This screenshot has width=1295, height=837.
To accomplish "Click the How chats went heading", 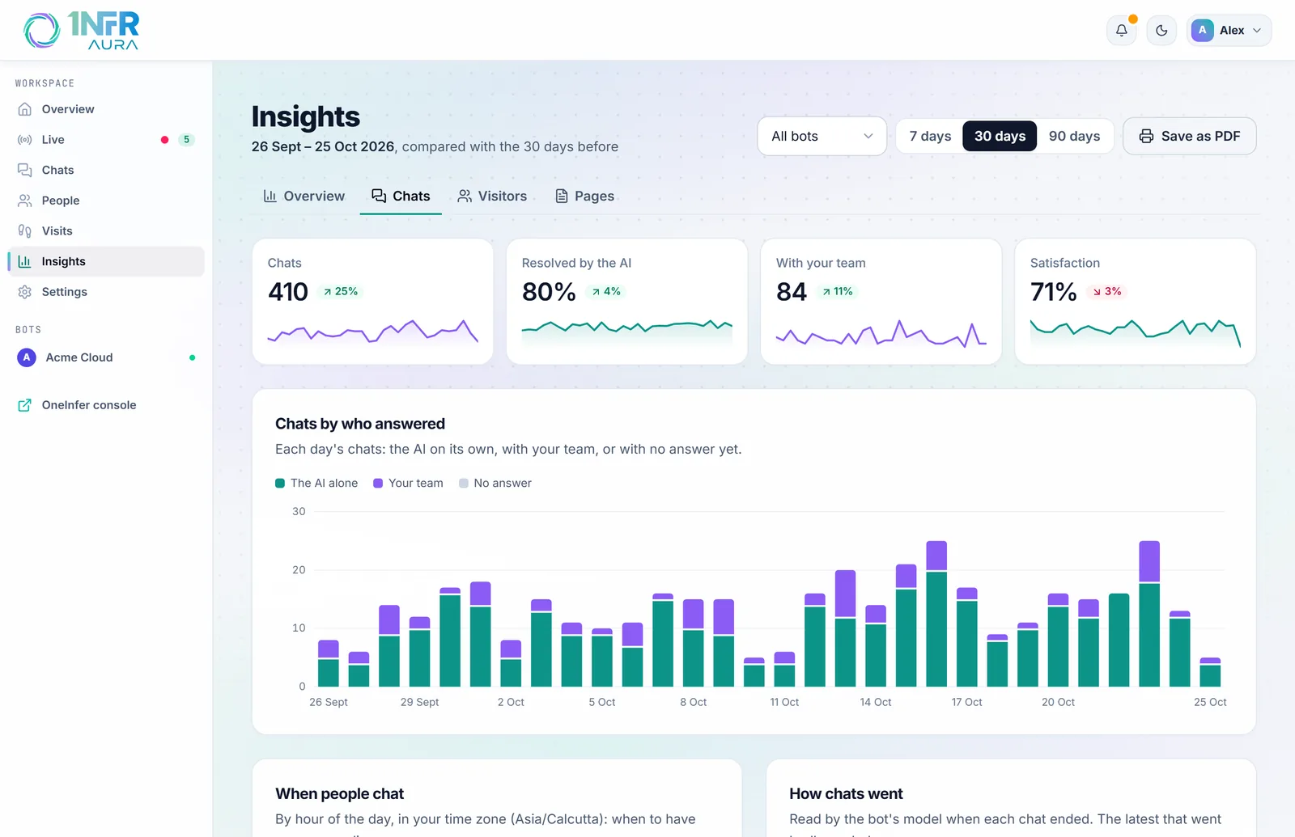I will (846, 794).
